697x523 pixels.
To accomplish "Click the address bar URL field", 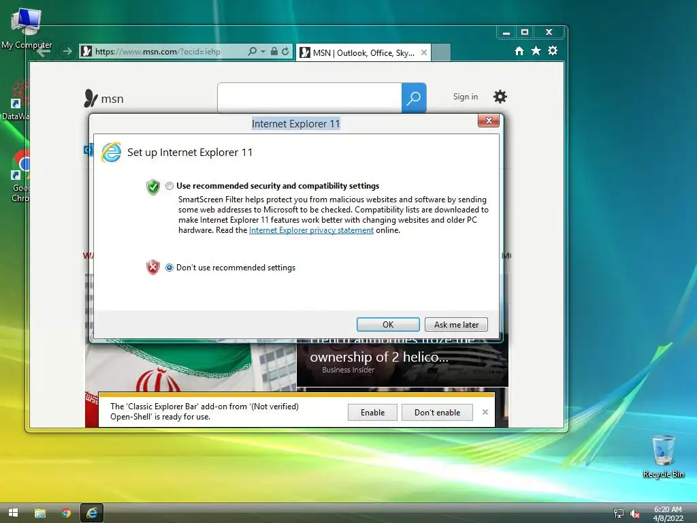I will coord(162,52).
